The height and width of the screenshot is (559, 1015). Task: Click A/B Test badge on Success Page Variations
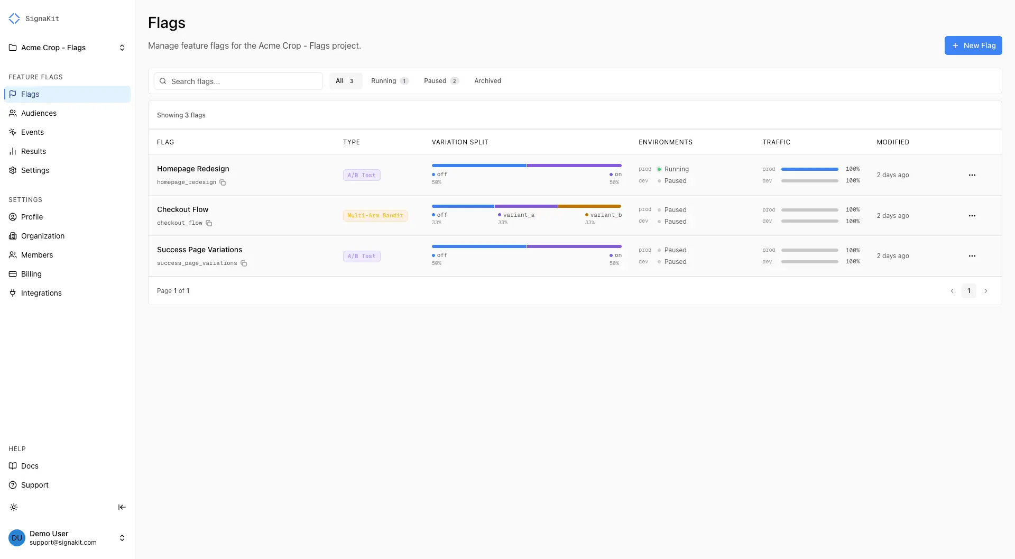[x=362, y=256]
